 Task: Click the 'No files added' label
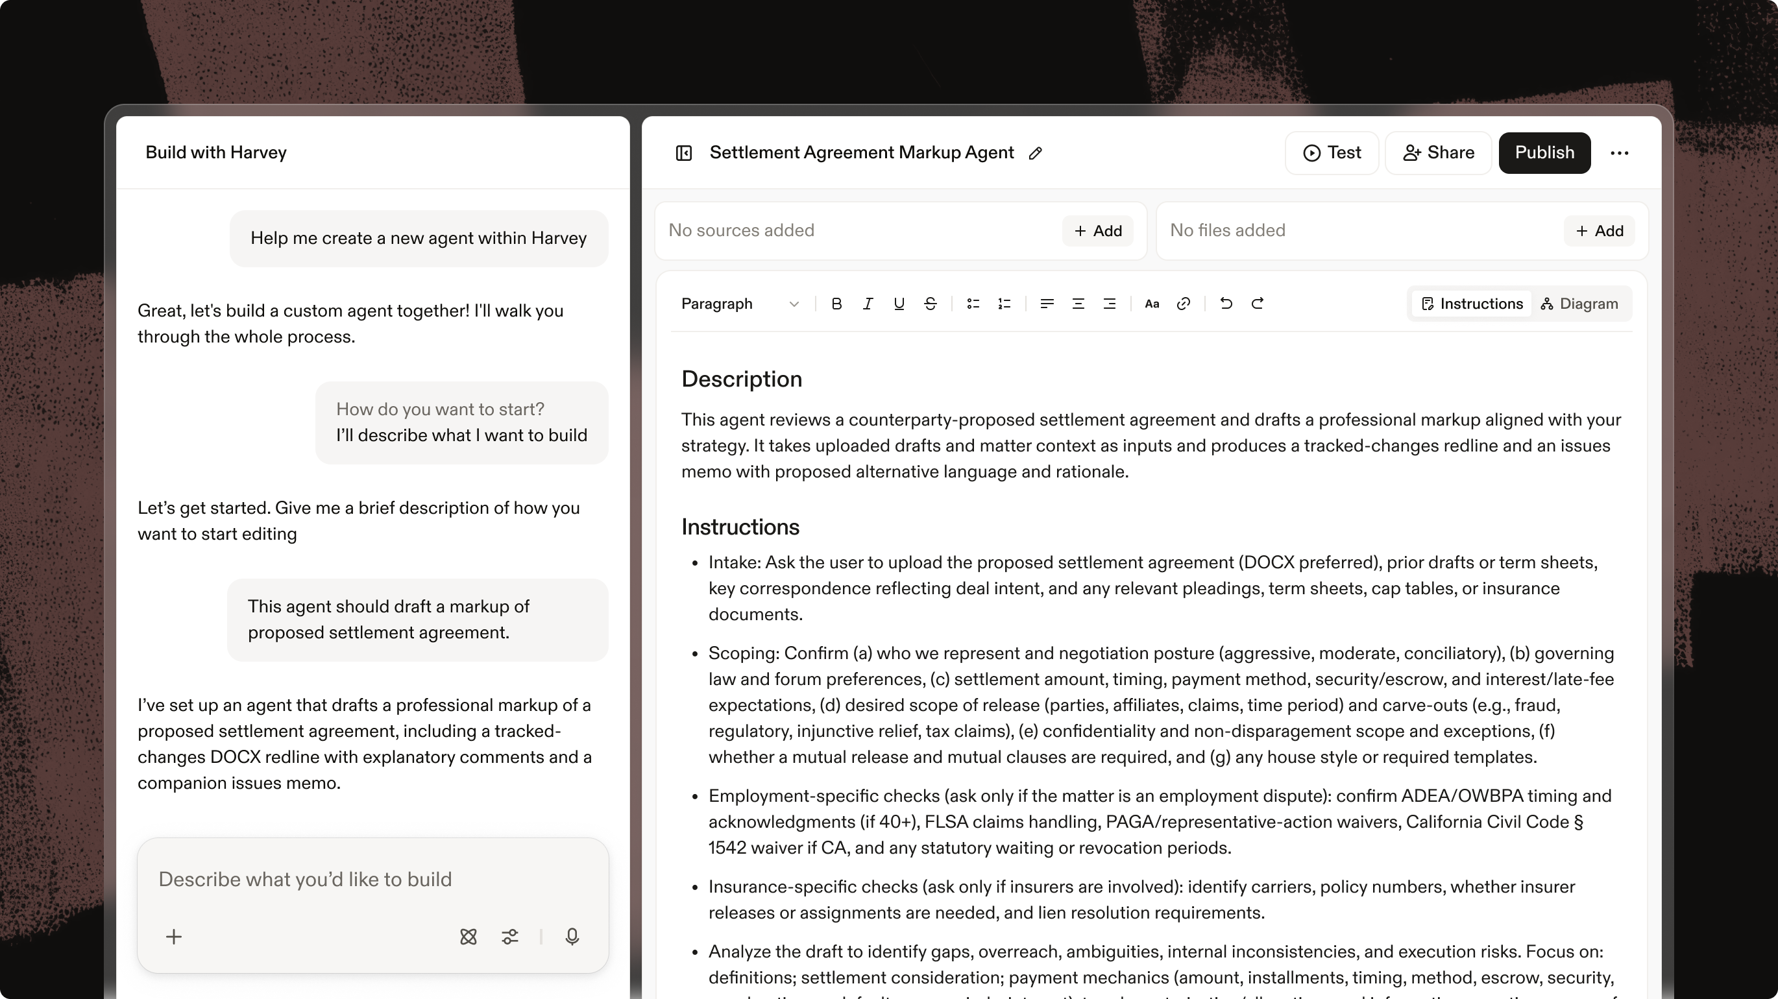coord(1227,230)
